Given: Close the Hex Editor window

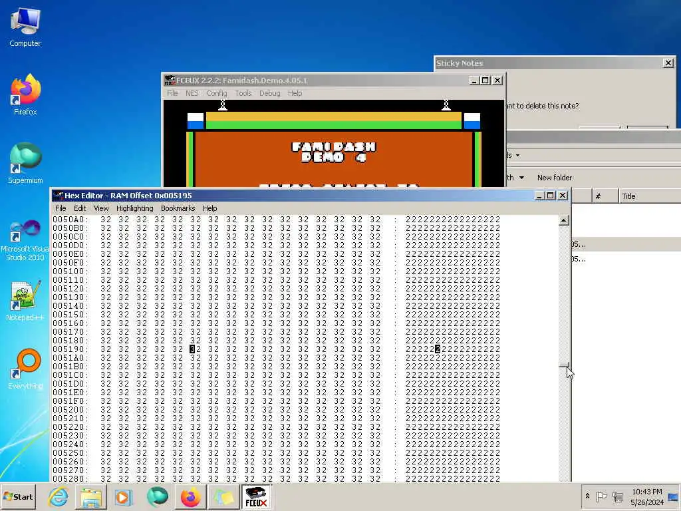Looking at the screenshot, I should coord(563,196).
